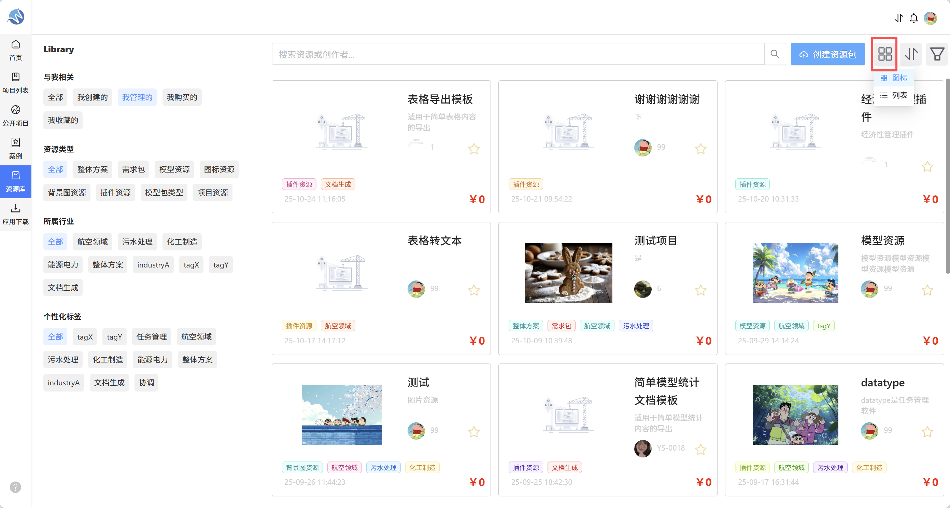Filter by 背景图资源 resource type
Image resolution: width=950 pixels, height=508 pixels.
[67, 192]
